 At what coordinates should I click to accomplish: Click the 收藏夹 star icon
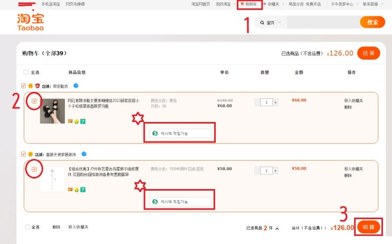264,4
